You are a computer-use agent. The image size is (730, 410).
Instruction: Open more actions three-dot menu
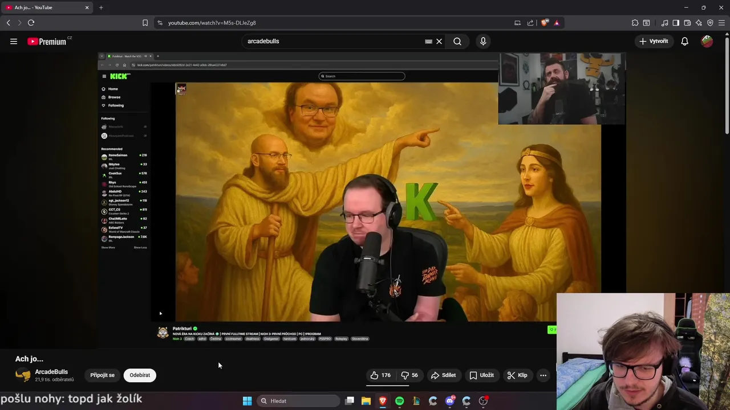[543, 375]
